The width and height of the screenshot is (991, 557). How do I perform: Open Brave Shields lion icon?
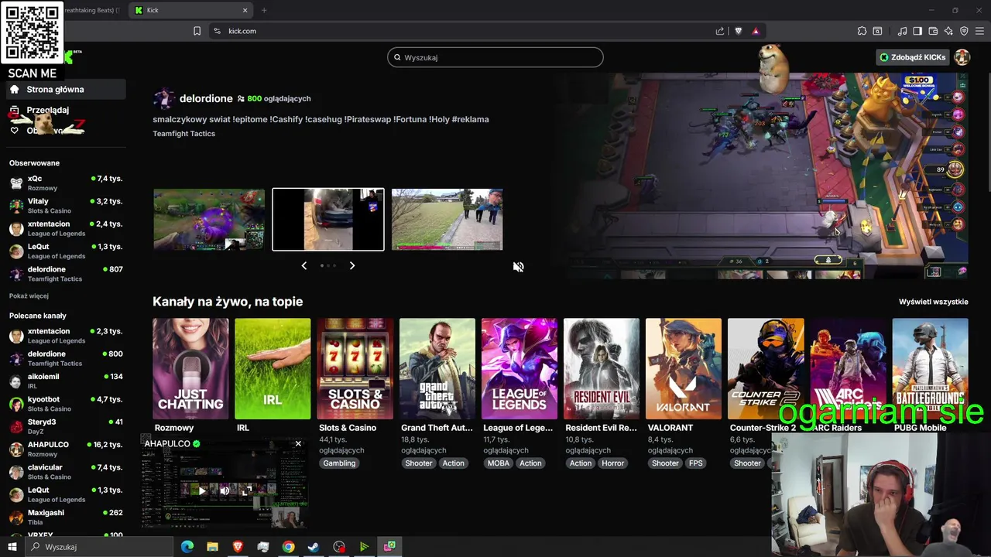pos(739,31)
